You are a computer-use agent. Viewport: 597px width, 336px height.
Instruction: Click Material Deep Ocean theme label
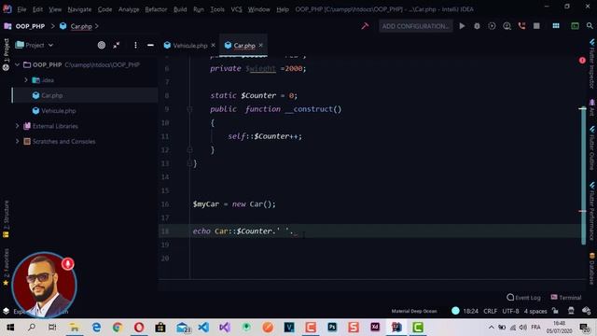click(414, 311)
